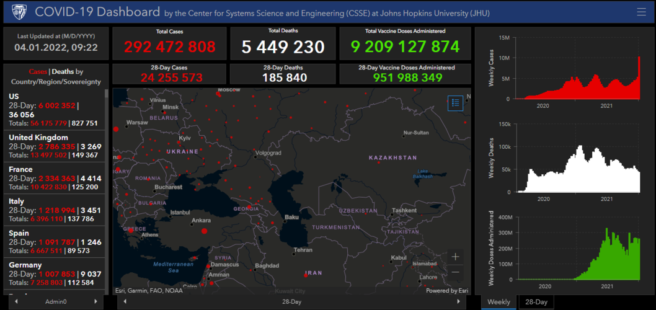Zoom out on the map
Screen dimensions: 656x310
(455, 272)
